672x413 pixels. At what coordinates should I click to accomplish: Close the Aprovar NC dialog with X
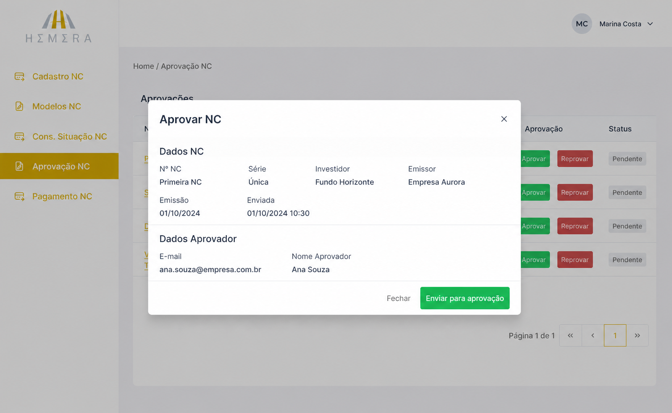pos(504,119)
